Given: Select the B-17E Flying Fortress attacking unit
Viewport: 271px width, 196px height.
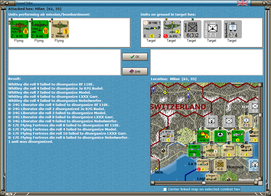Looking at the screenshot, I should point(19,29).
